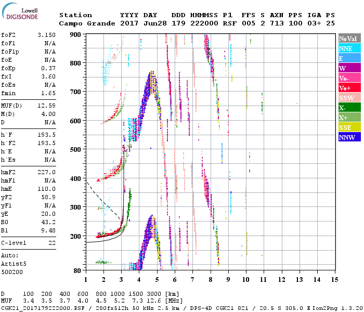Click the DPS-4D instrument label in footer
The image size is (364, 312).
[201, 308]
